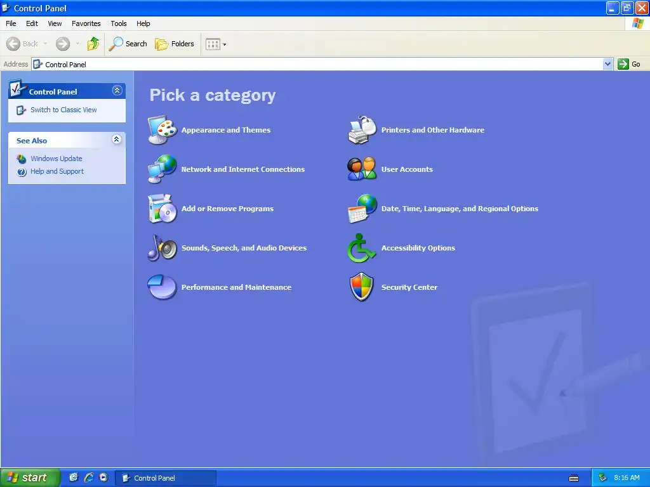Click the Forward arrow toolbar button
Image resolution: width=650 pixels, height=487 pixels.
click(x=63, y=44)
